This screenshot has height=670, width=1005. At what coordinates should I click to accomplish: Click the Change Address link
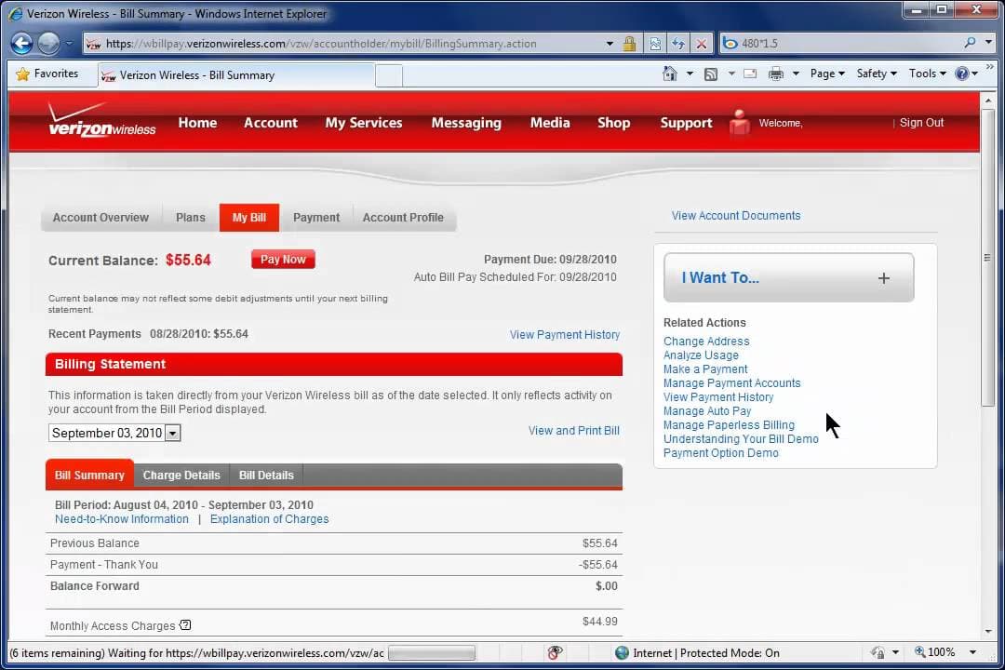point(706,342)
